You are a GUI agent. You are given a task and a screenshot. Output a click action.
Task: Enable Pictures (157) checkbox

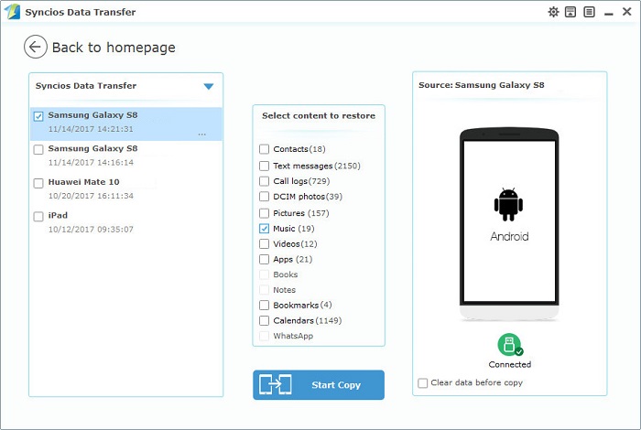click(264, 213)
